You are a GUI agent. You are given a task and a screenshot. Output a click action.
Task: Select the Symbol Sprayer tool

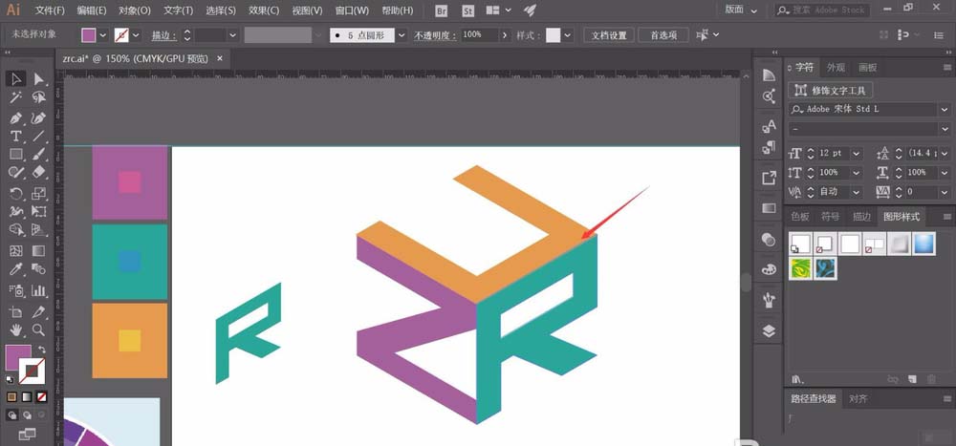[16, 290]
